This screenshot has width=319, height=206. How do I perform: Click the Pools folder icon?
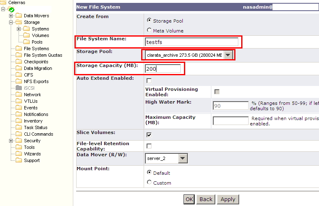[27, 42]
